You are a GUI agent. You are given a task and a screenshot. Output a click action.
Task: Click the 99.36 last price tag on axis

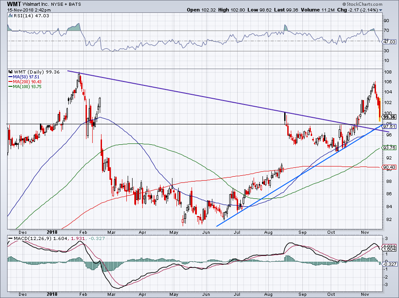(390, 117)
